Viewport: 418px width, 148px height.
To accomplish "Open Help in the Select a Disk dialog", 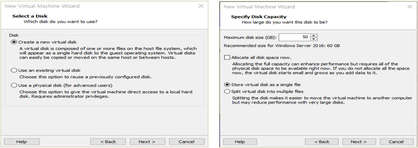I will click(21, 142).
